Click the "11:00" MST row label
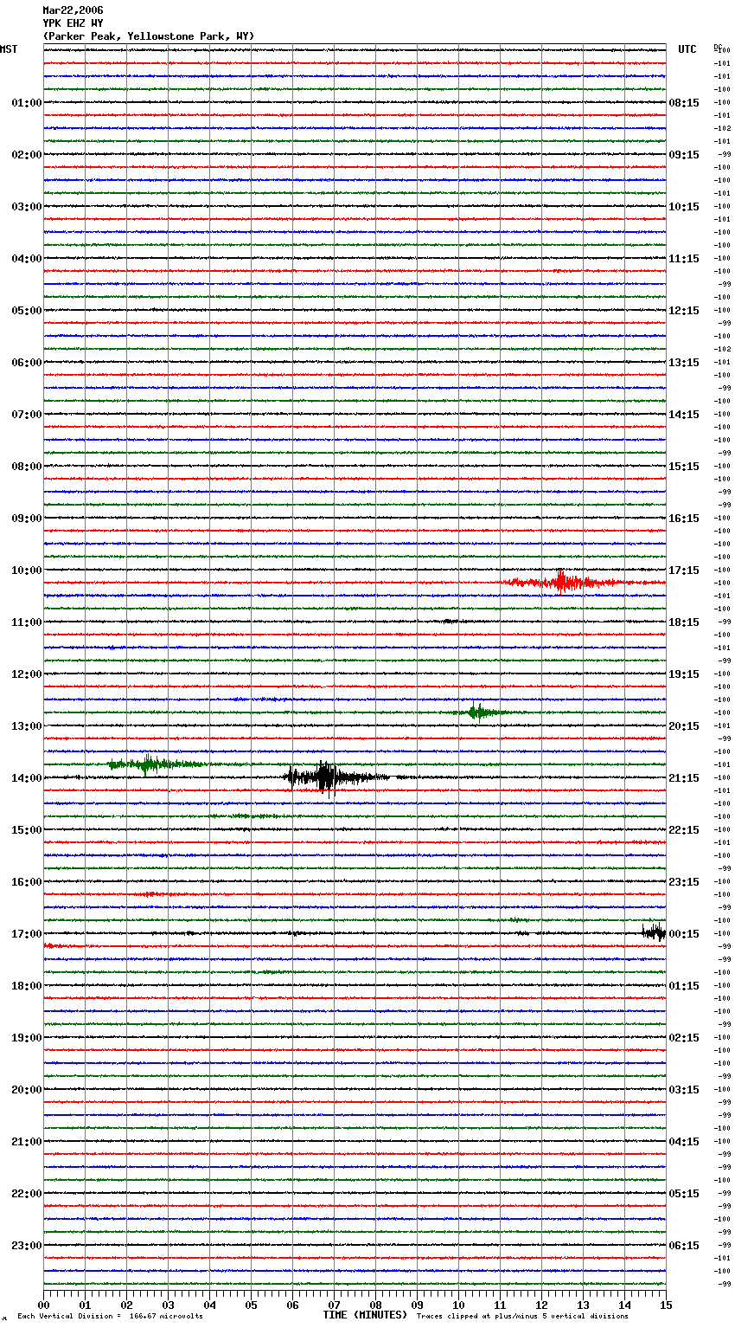Screen dimensions: 735x1328 (x=26, y=622)
